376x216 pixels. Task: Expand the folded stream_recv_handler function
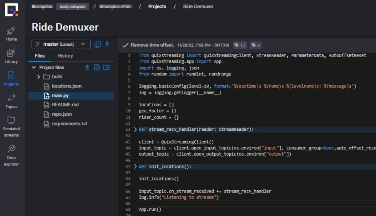point(135,129)
